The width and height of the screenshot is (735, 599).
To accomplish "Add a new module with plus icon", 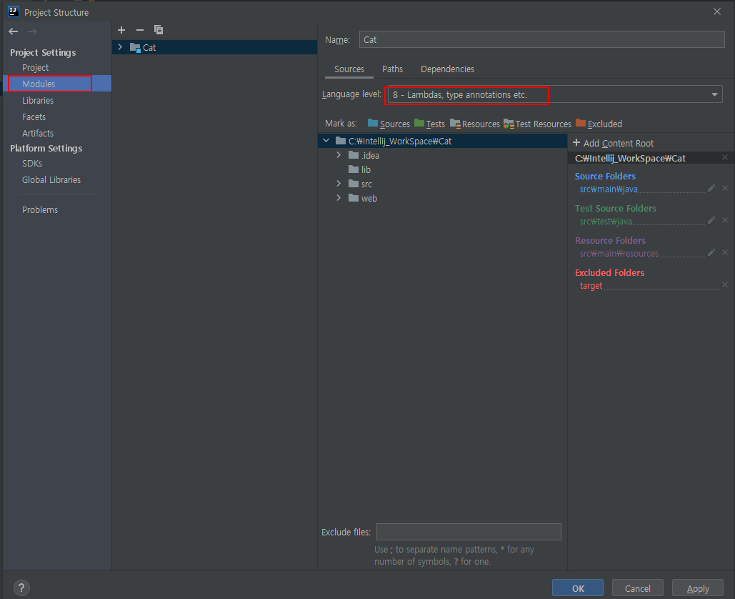I will [121, 30].
